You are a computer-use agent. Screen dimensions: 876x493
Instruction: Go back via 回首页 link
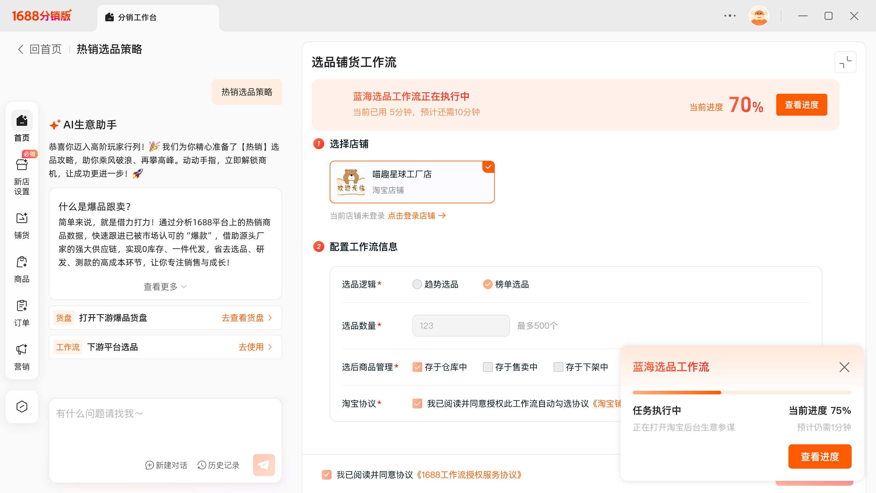[x=46, y=49]
